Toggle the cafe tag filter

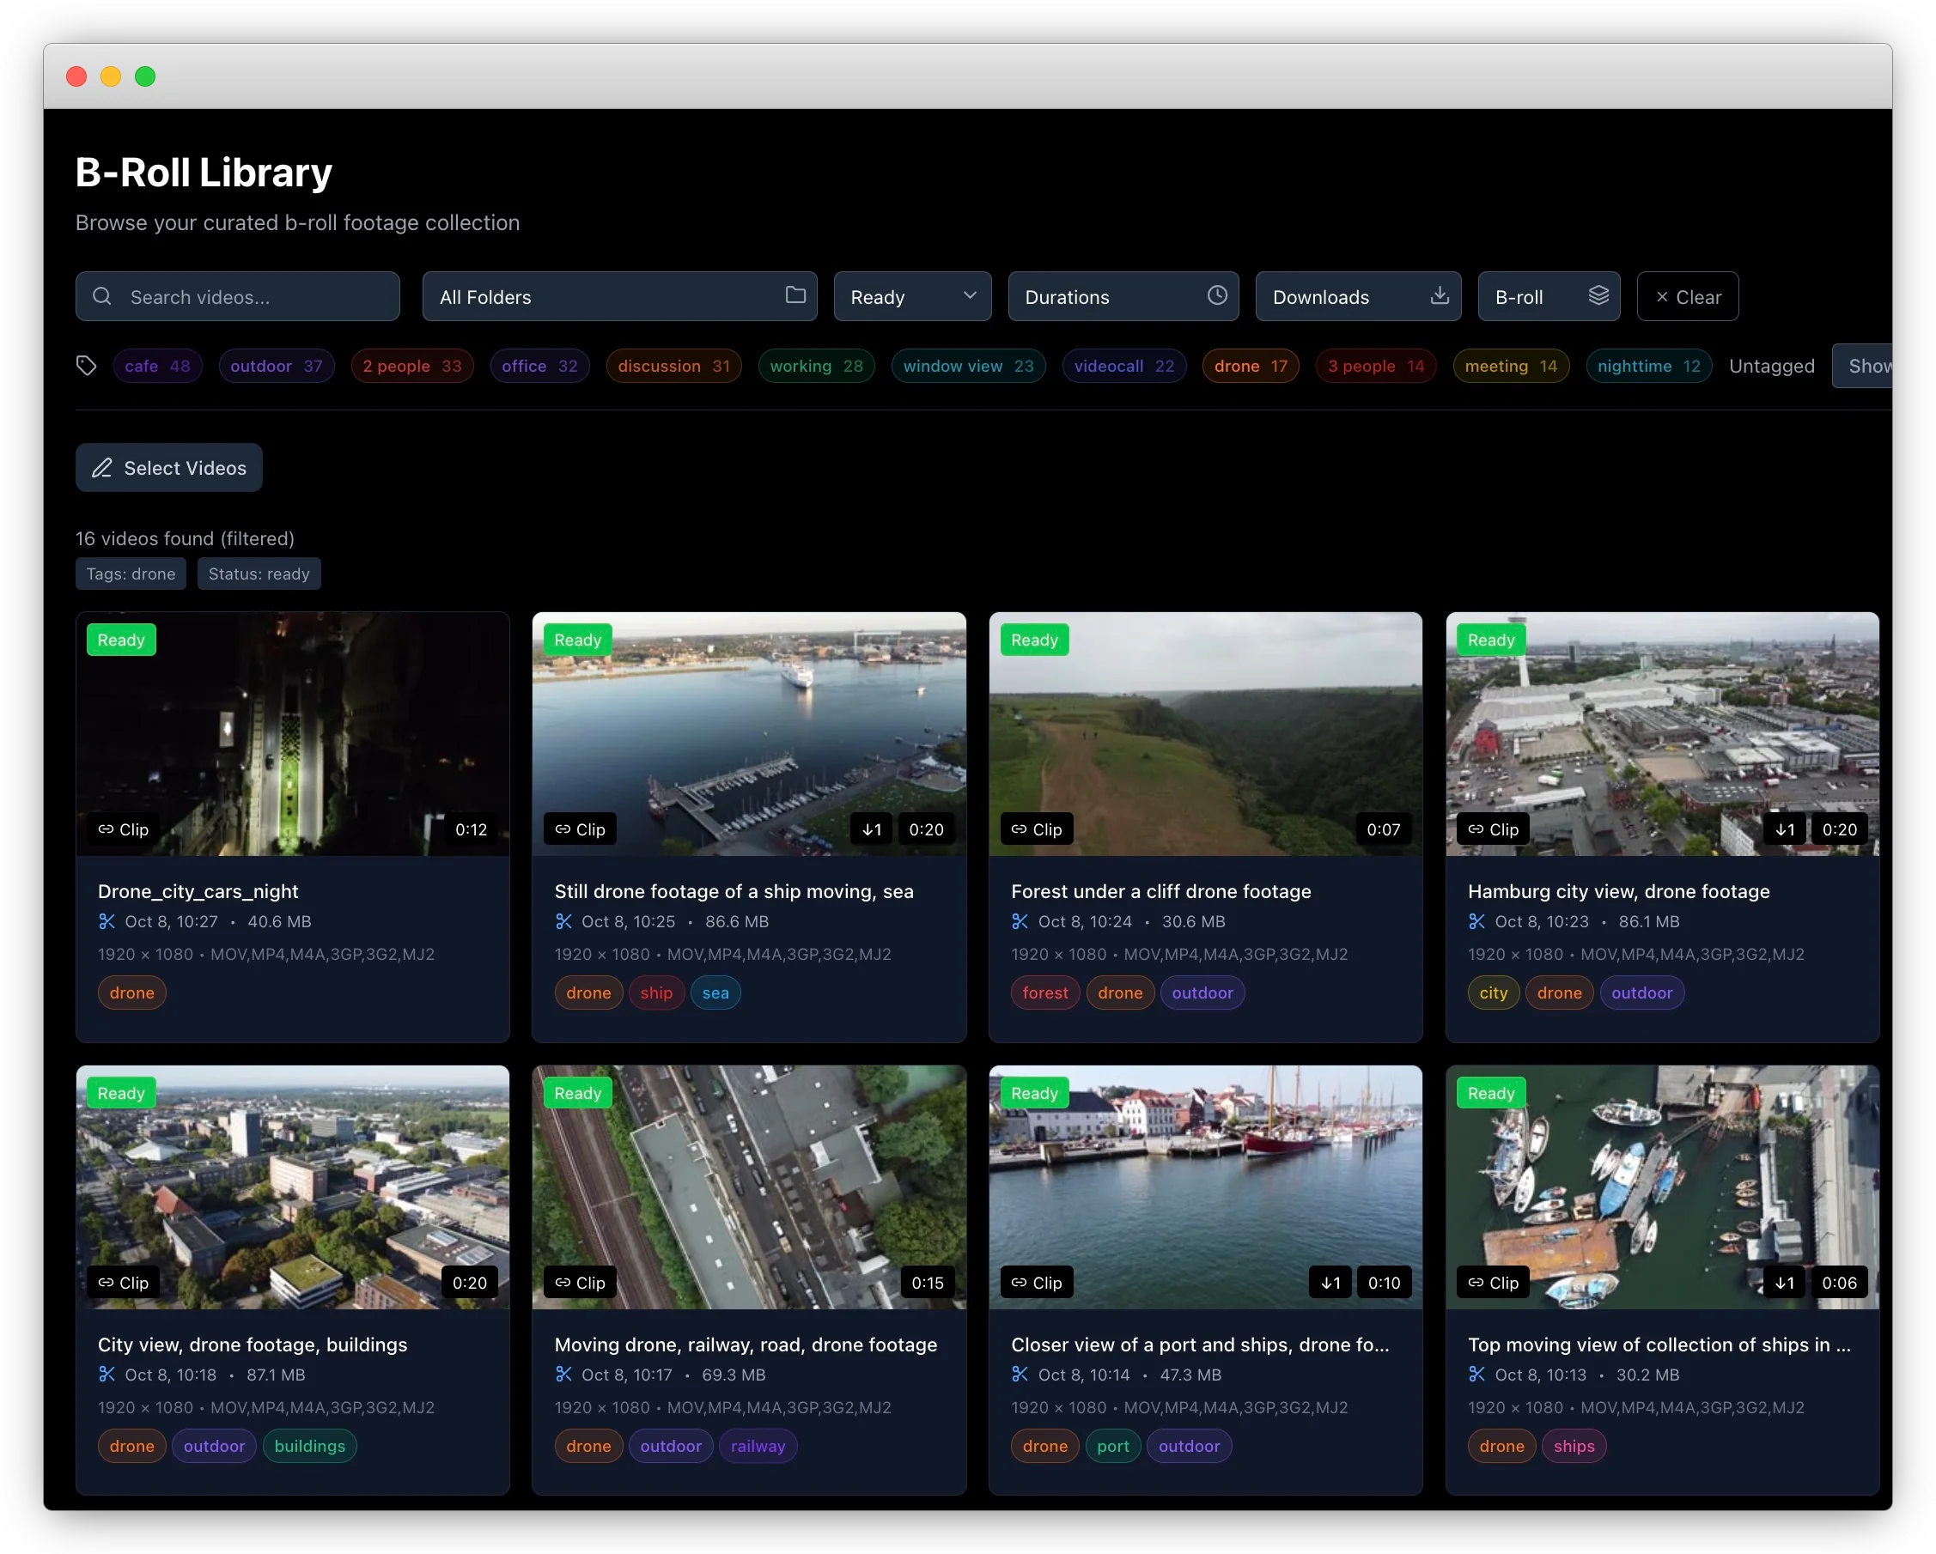coord(157,366)
